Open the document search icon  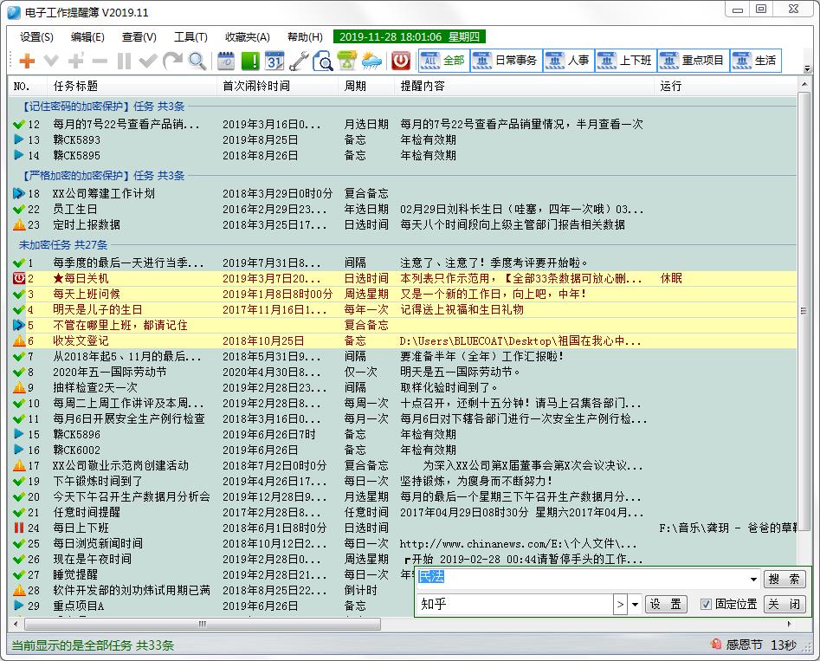325,61
